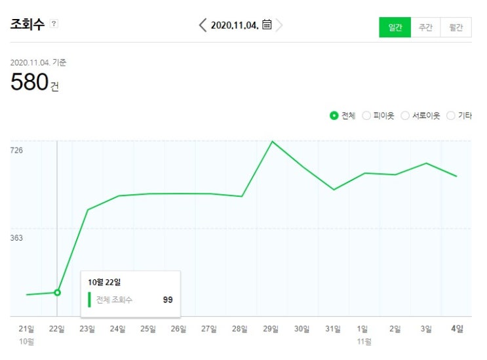Click the 25일 x-axis label
Screen dimensions: 487x360
pos(148,329)
